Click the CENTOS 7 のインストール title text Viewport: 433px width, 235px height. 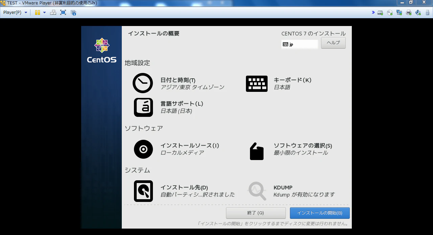pos(314,33)
